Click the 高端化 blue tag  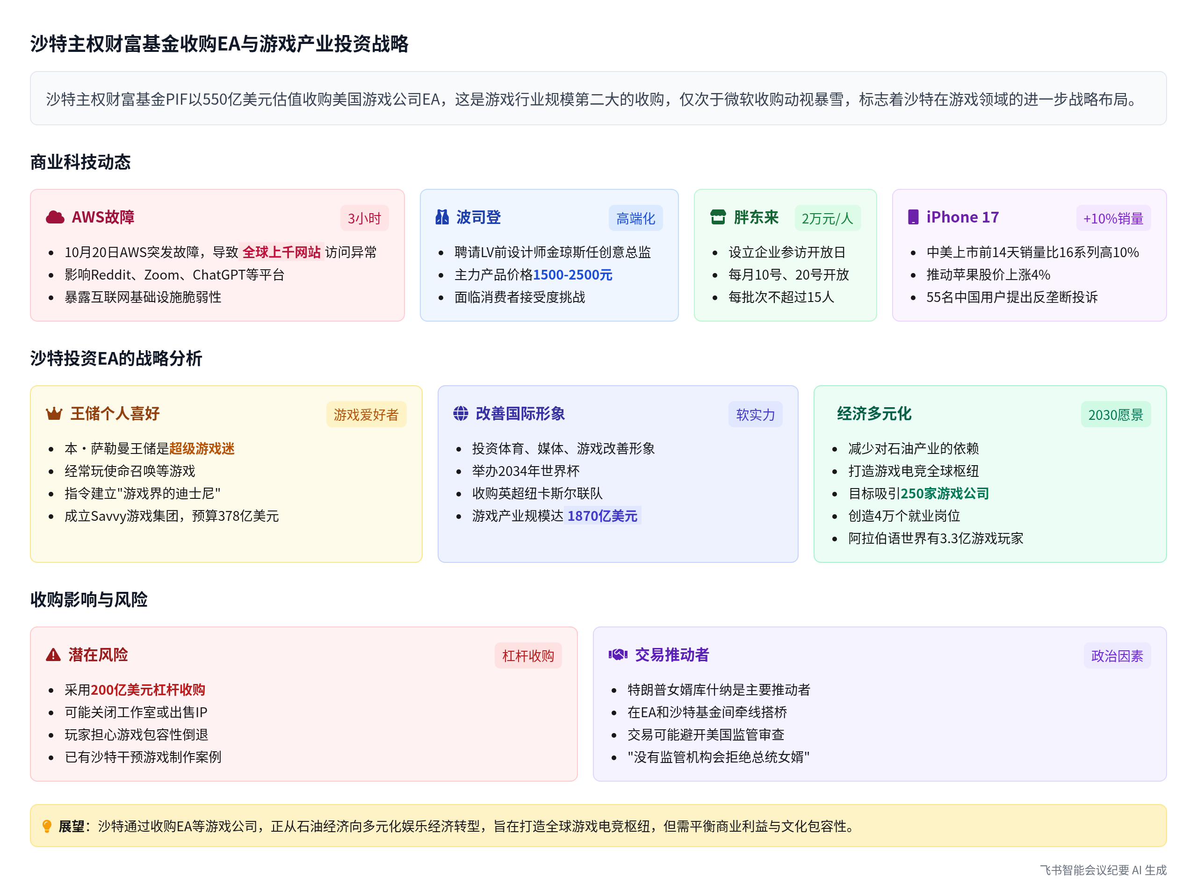pyautogui.click(x=635, y=218)
